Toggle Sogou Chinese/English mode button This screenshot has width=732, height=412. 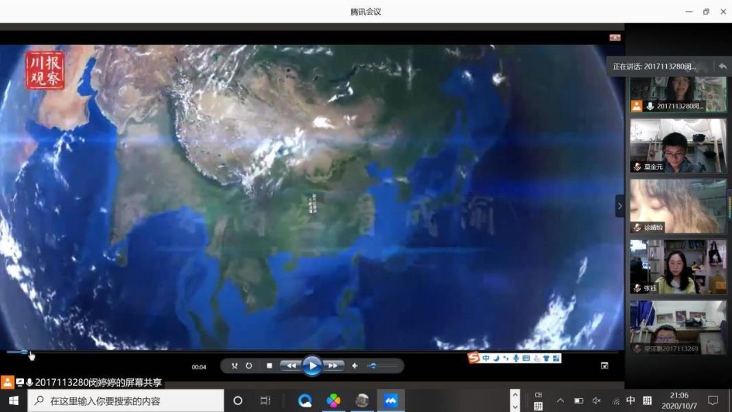[486, 358]
